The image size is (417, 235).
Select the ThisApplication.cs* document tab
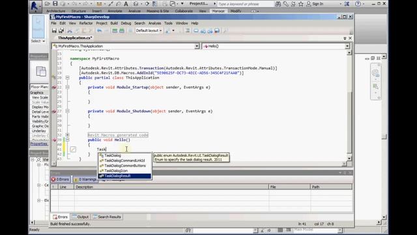75,38
